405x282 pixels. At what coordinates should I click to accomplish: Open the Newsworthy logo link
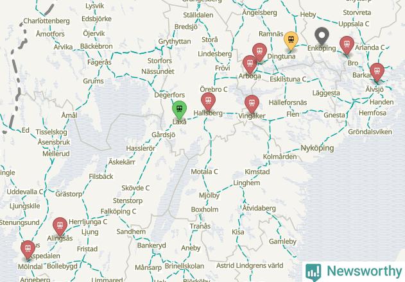354,272
